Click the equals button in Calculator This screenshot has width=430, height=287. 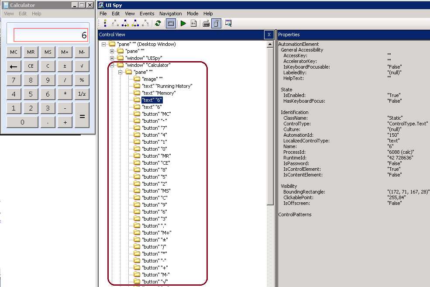82,115
